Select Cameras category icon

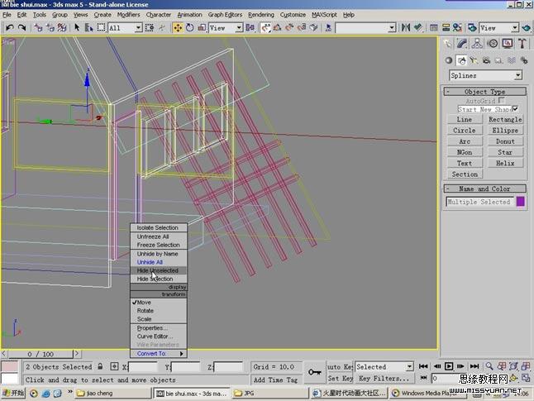(x=486, y=60)
